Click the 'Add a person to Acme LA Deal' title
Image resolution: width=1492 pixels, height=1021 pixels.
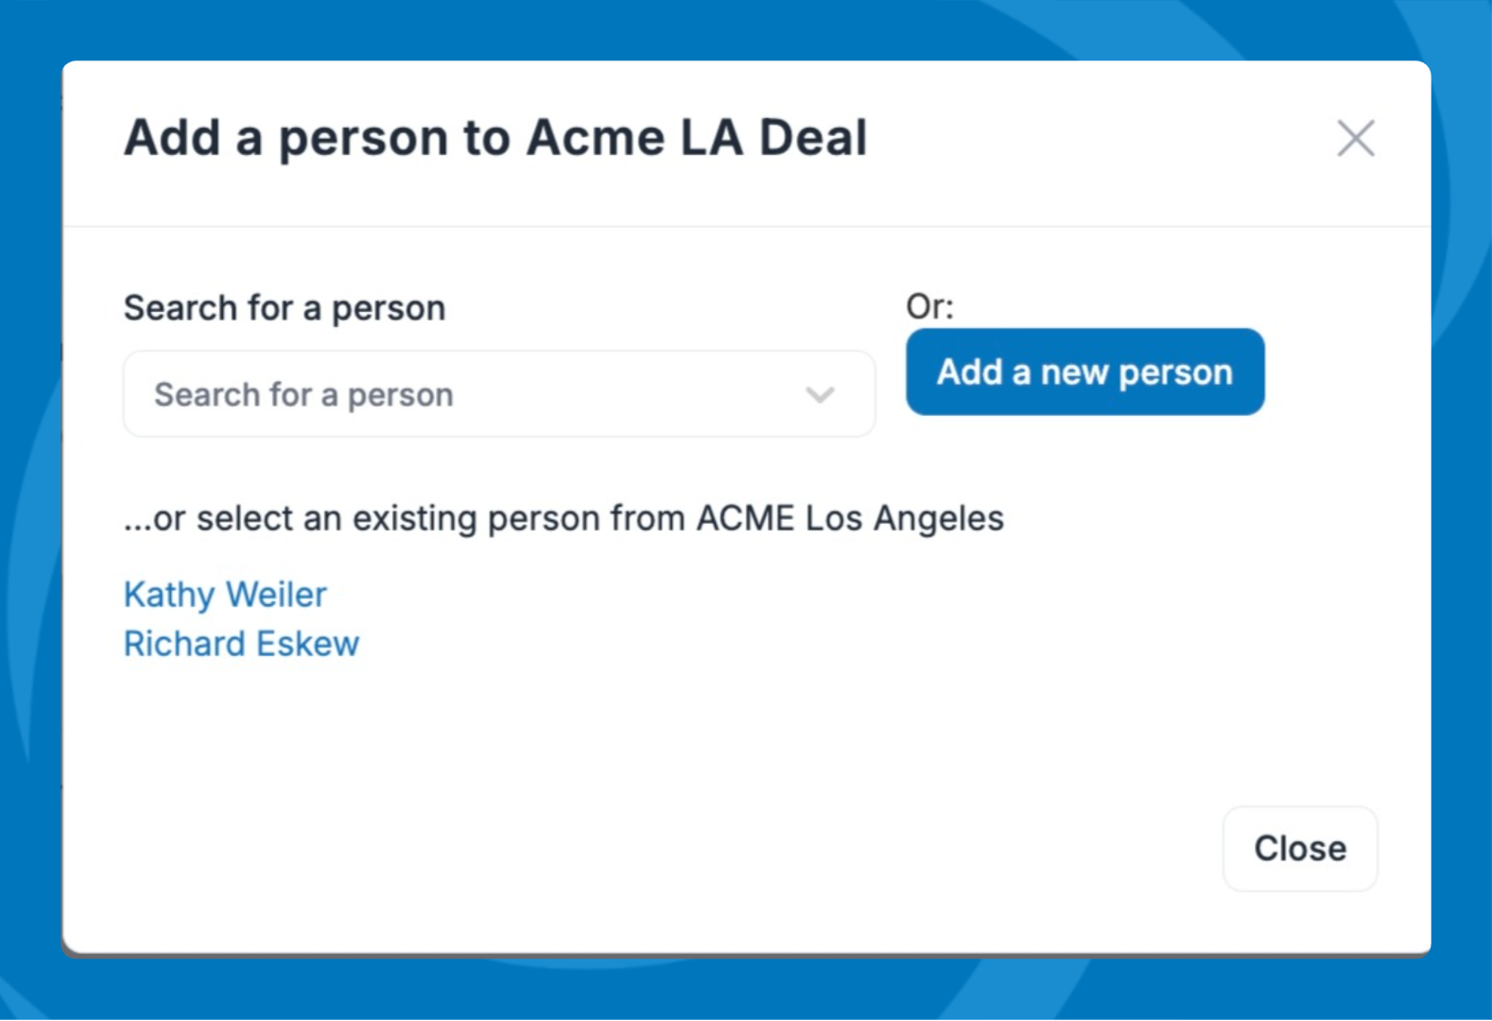click(x=495, y=138)
